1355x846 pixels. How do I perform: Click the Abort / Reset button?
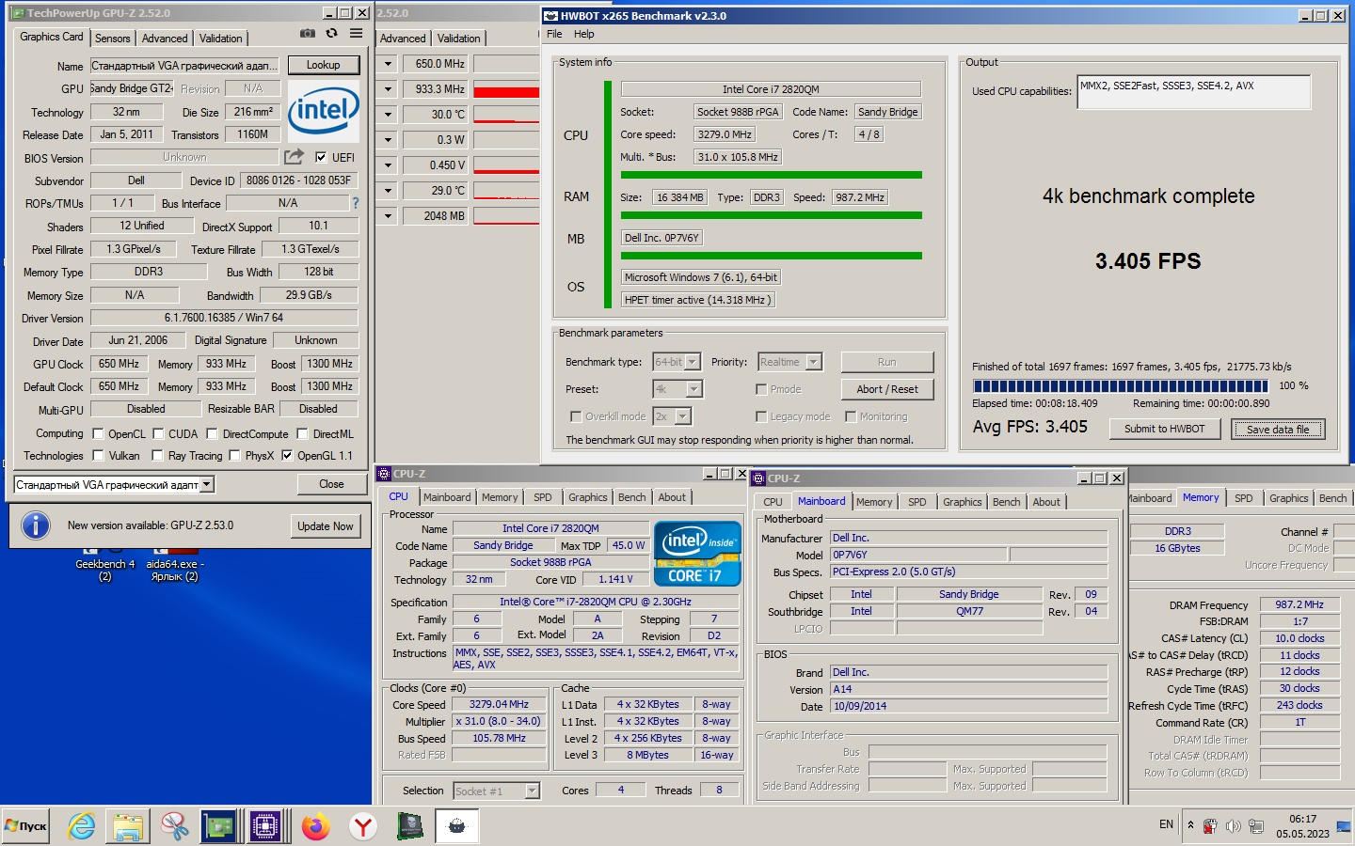[x=887, y=389]
